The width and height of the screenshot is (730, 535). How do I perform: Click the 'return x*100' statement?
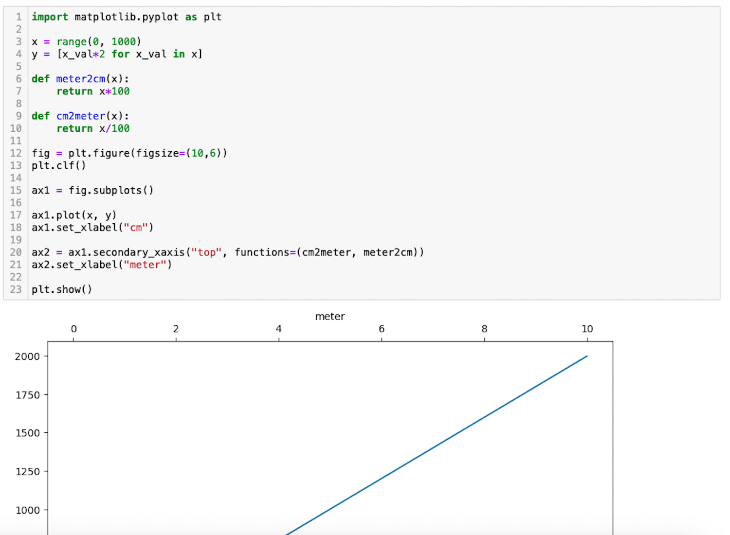[x=92, y=91]
